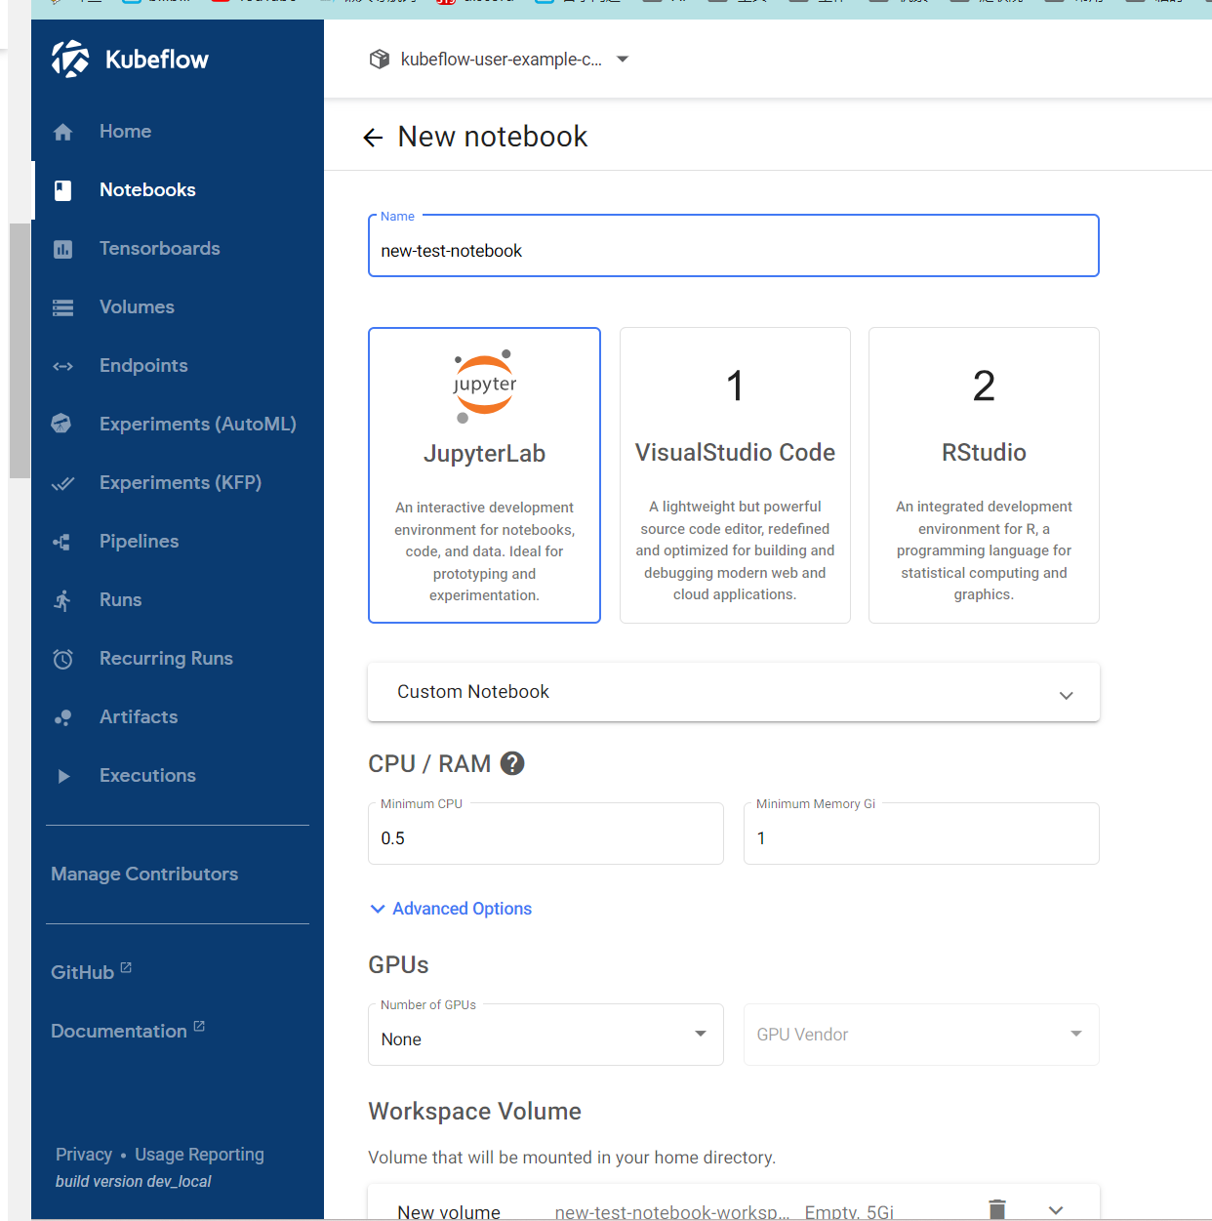Viewport: 1212px width, 1221px height.
Task: Open the Privacy link
Action: 84,1155
